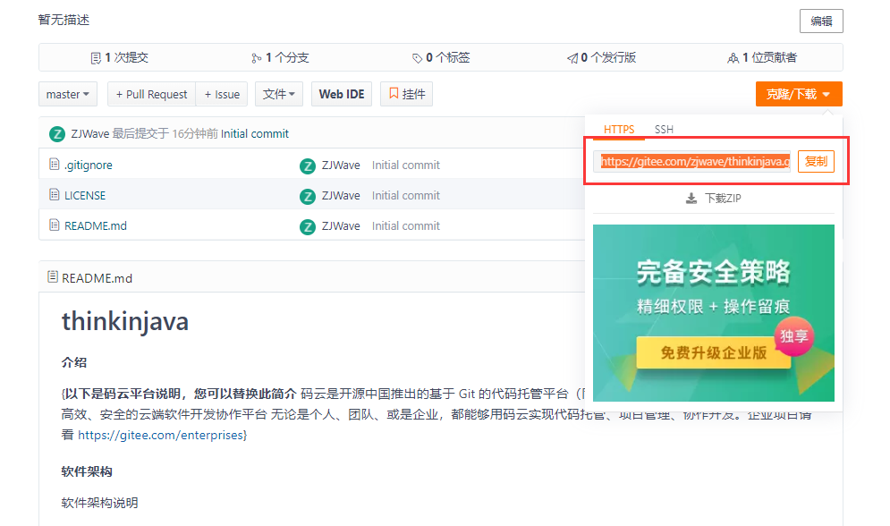This screenshot has width=890, height=526.
Task: Expand the 文件 dropdown menu
Action: coord(279,94)
